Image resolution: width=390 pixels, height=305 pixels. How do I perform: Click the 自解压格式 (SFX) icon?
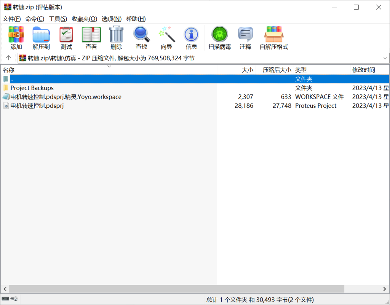(274, 38)
